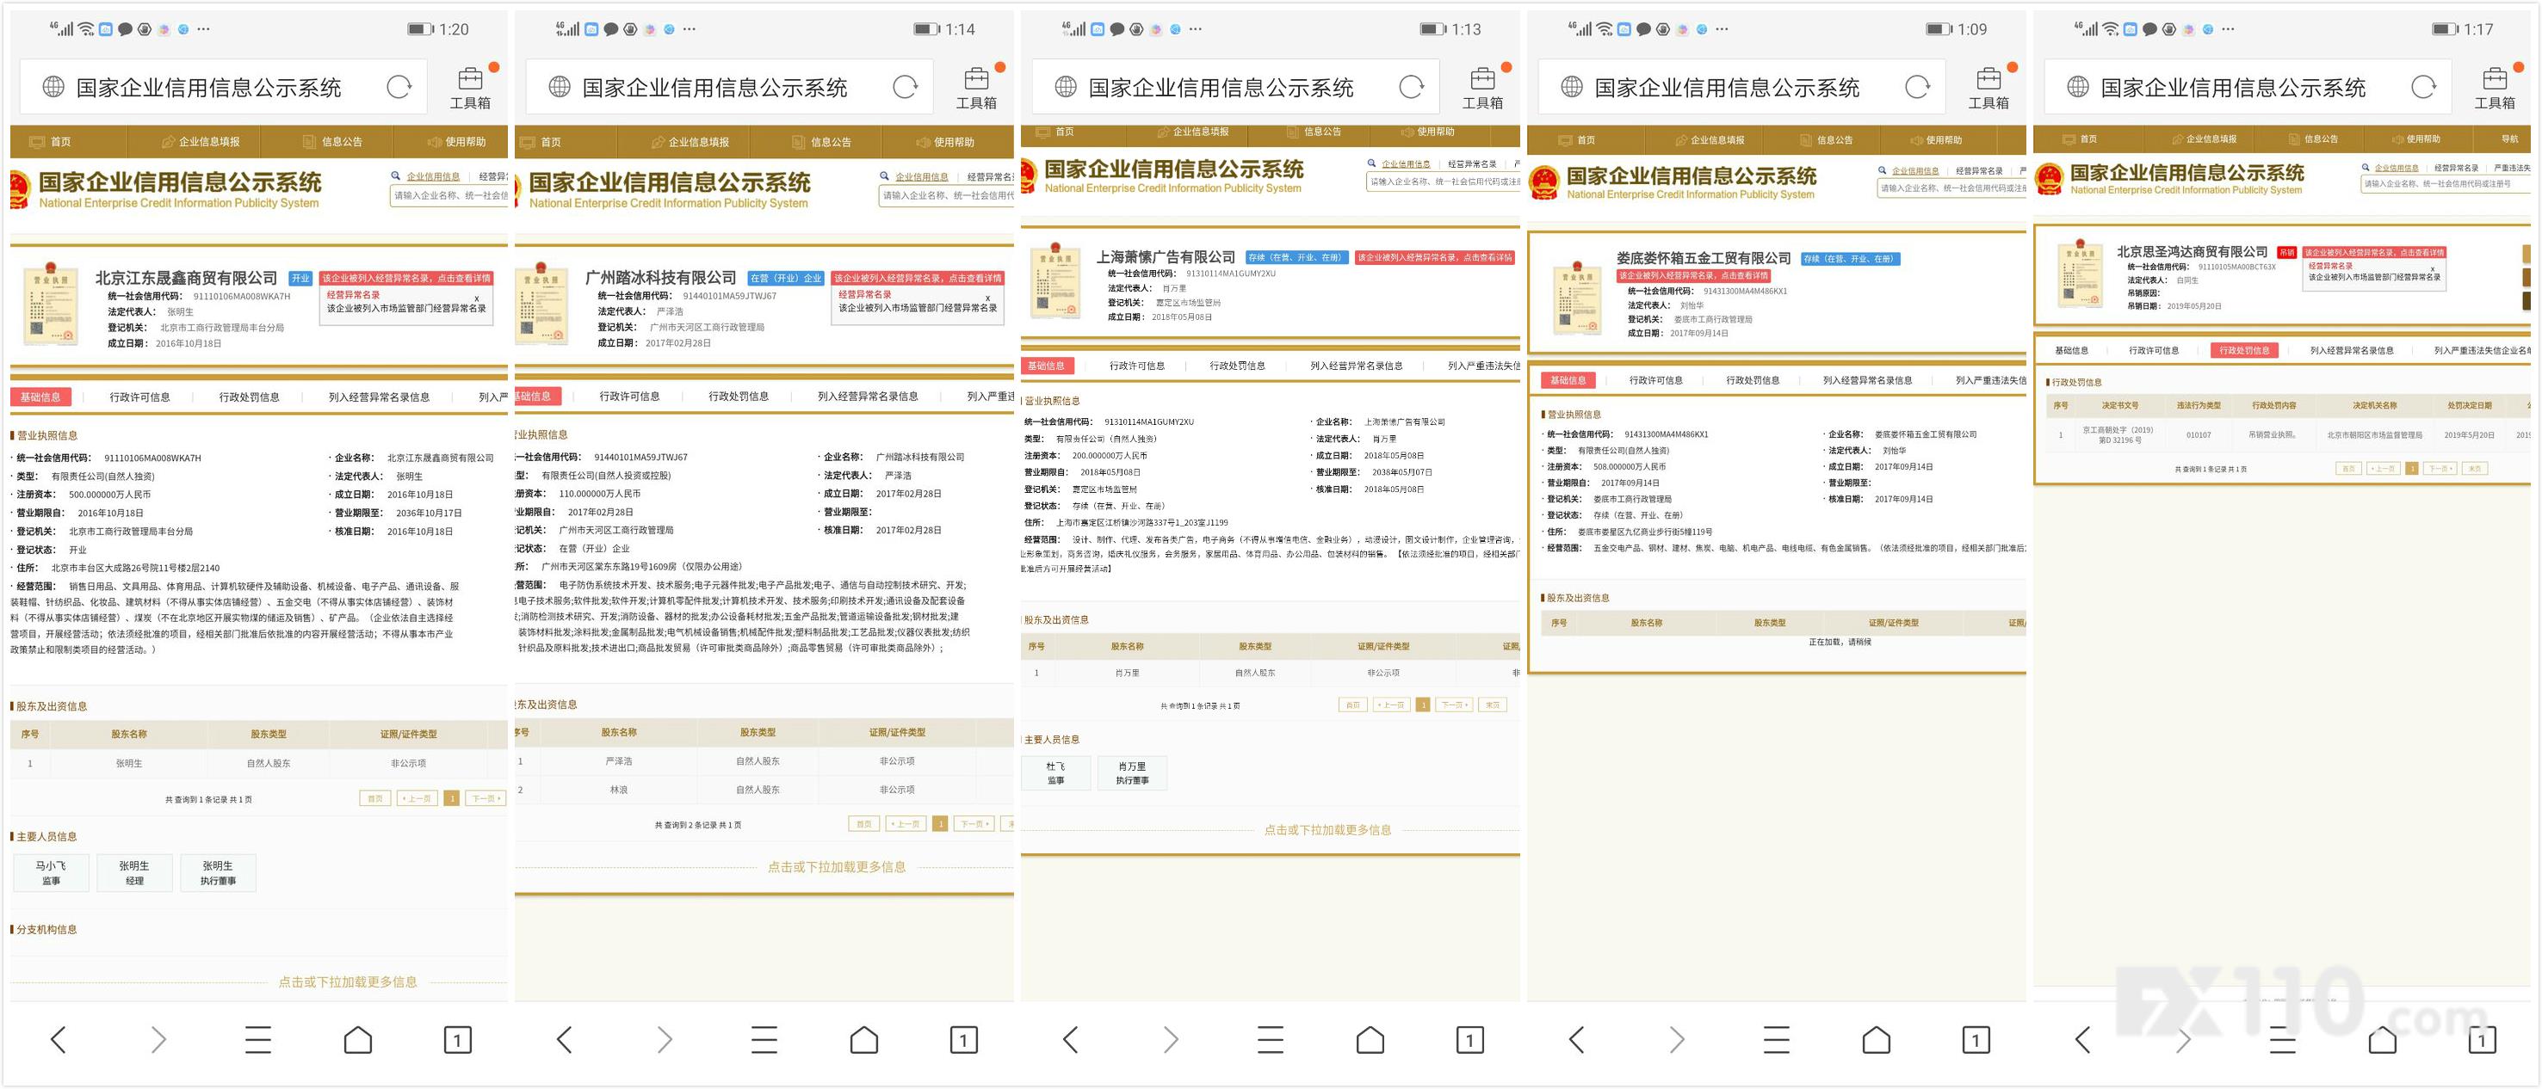The height and width of the screenshot is (1089, 2542).
Task: Open 工具箱 toolbox in the 1:13 screen
Action: tap(1482, 88)
